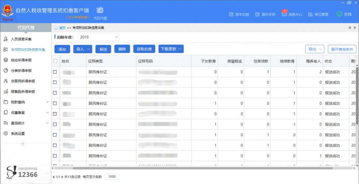Check the third table row checkbox
Image resolution: width=359 pixels, height=184 pixels.
pos(55,93)
